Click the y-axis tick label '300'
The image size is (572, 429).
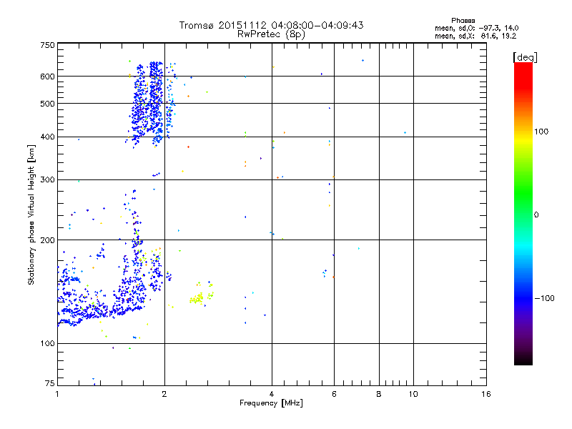click(x=47, y=180)
